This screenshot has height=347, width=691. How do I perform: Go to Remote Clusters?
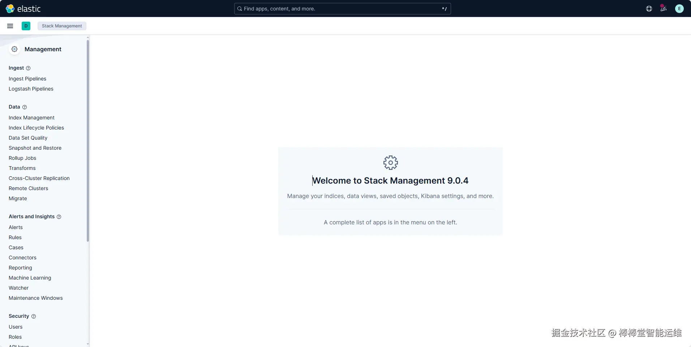28,188
